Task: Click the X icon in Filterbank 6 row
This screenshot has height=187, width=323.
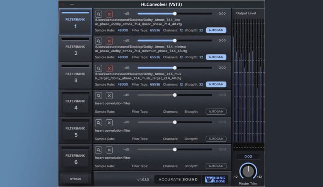Action: pyautogui.click(x=109, y=150)
